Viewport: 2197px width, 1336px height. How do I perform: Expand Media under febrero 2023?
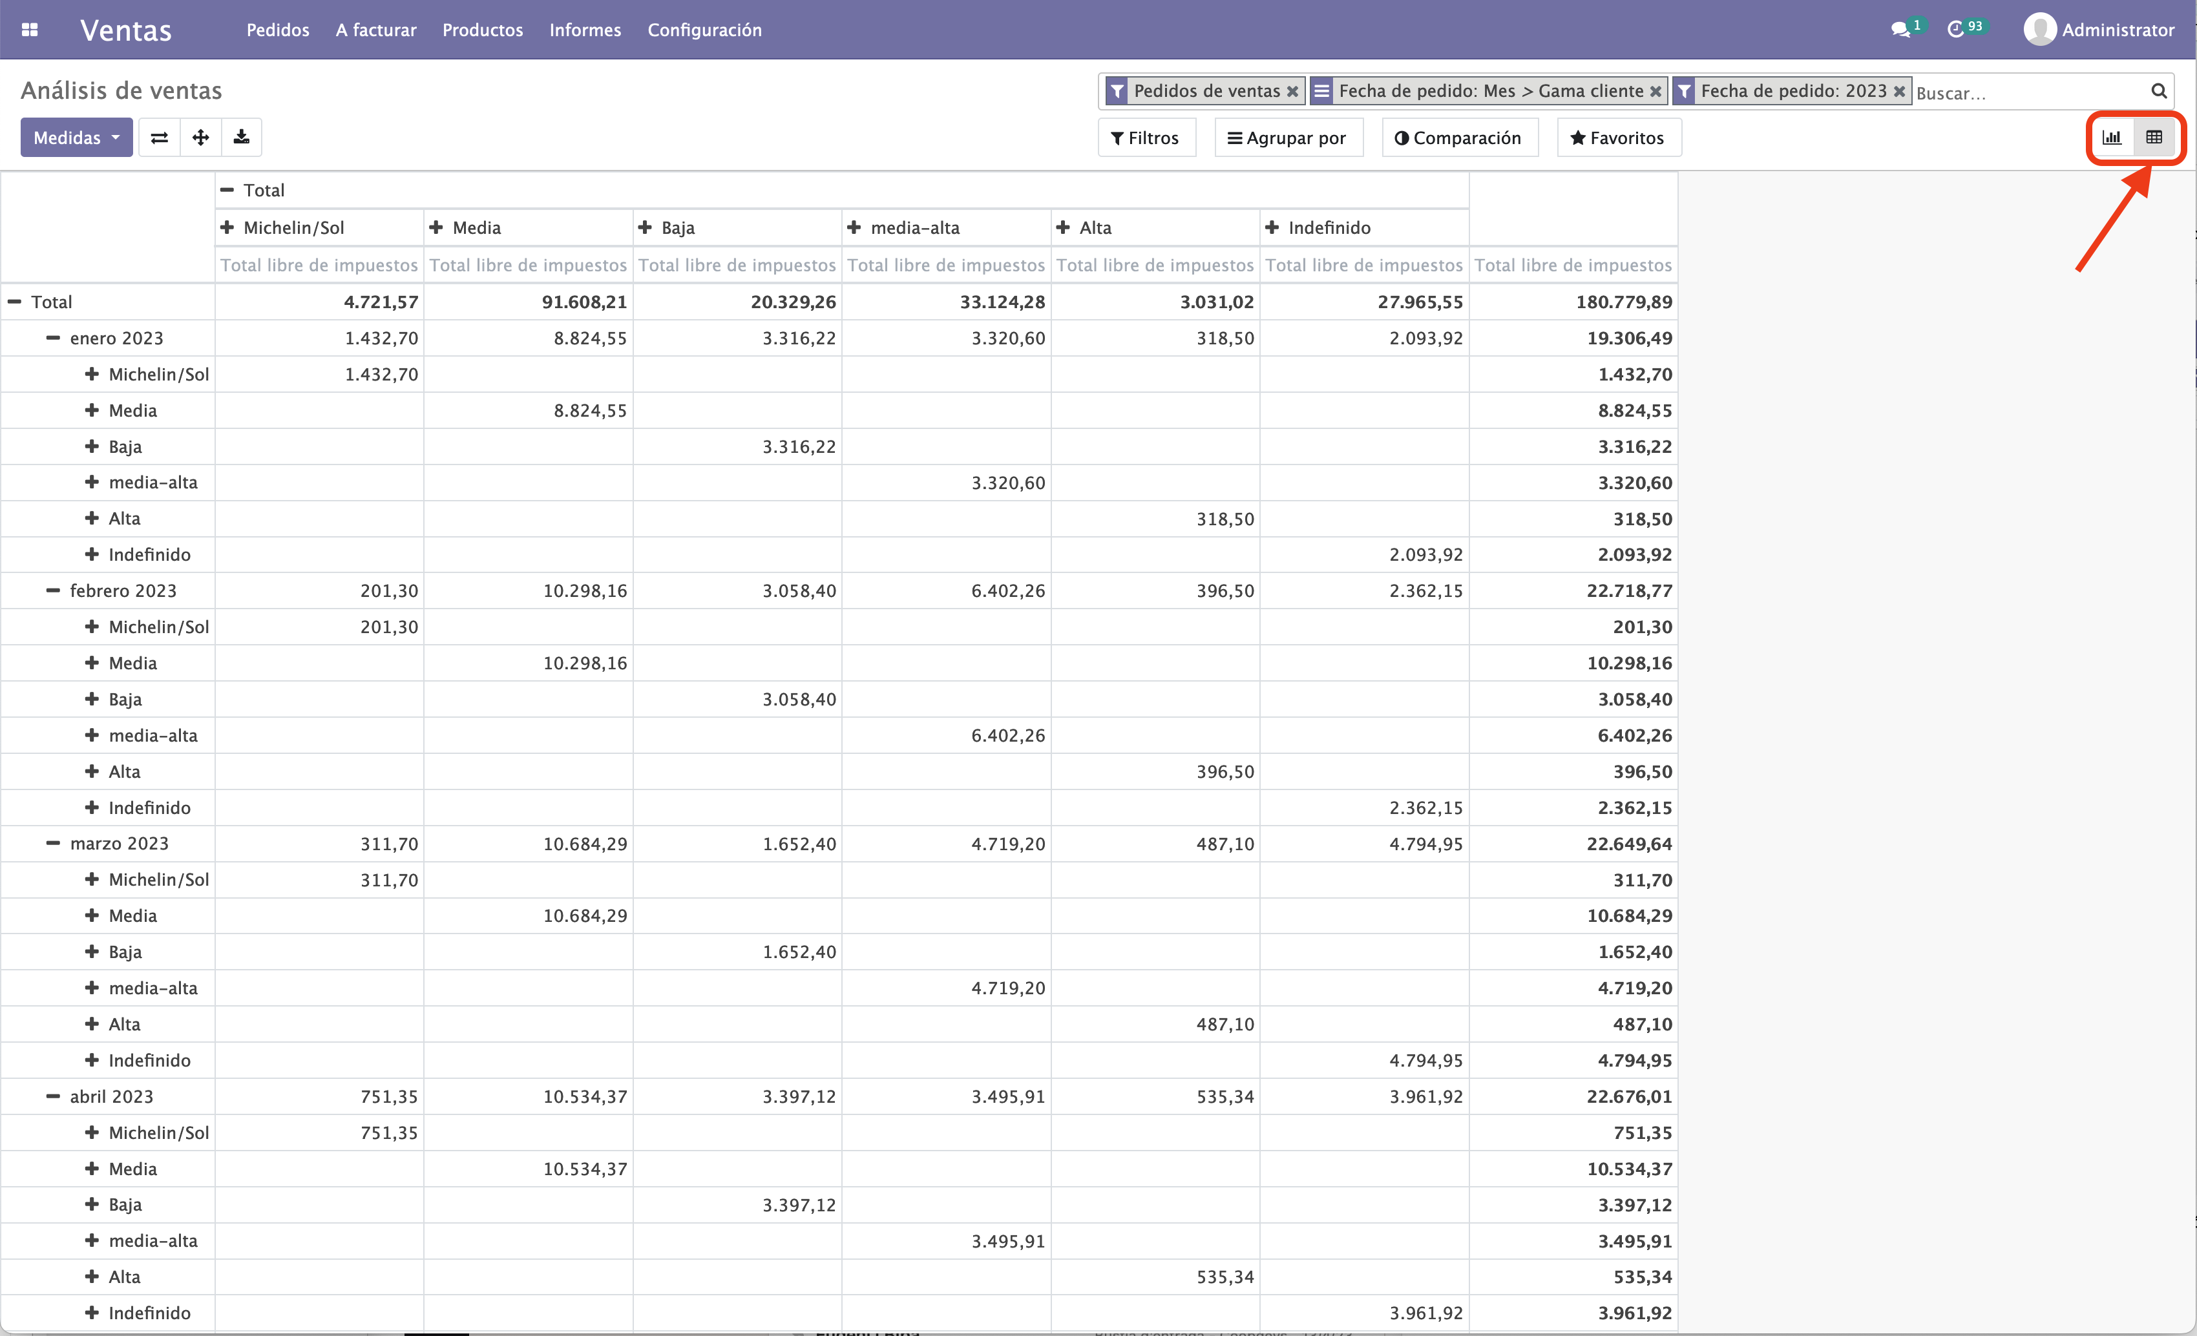[108, 663]
